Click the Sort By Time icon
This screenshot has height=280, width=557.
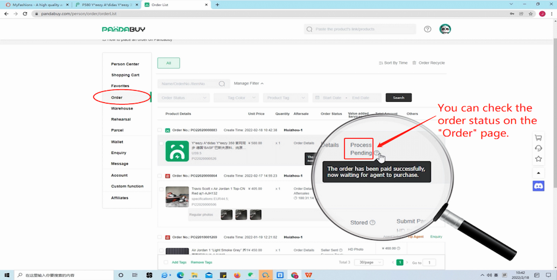click(x=381, y=63)
